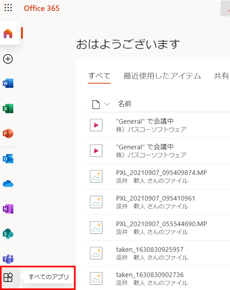
Task: Open file PXL_20210907_095409874.MP
Action: (x=161, y=173)
